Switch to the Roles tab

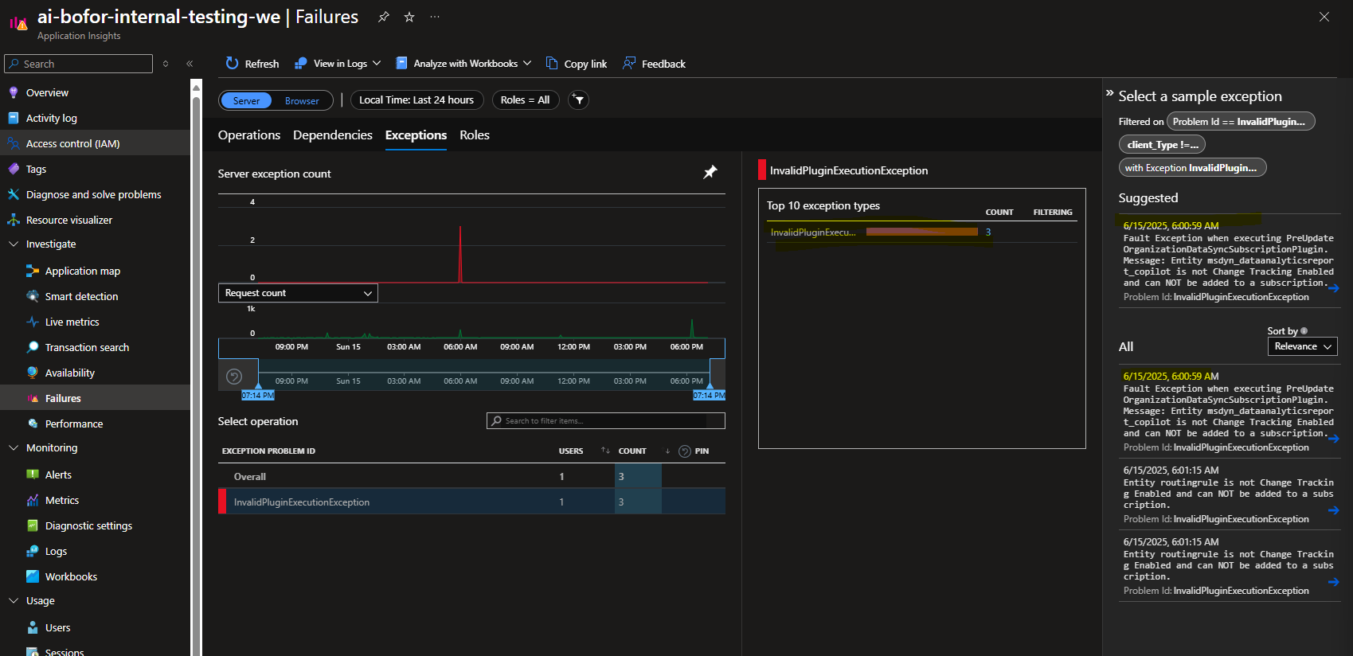tap(475, 135)
